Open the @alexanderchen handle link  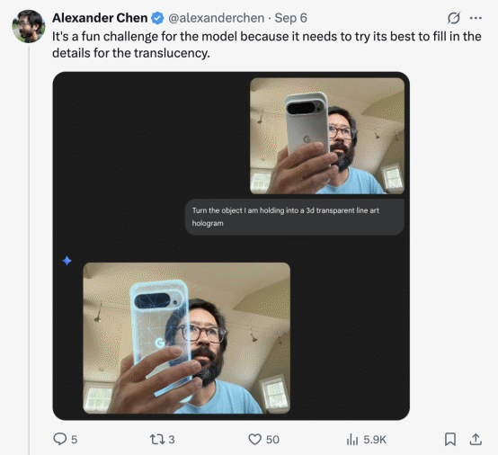click(216, 18)
